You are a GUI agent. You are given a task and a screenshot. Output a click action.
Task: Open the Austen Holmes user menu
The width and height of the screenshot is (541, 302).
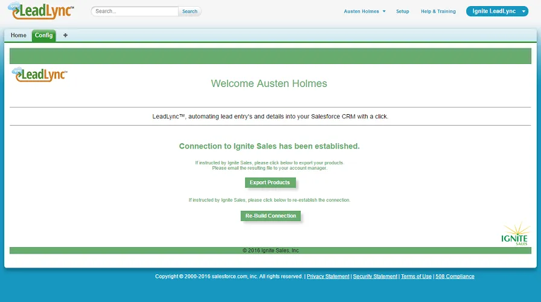[x=364, y=11]
